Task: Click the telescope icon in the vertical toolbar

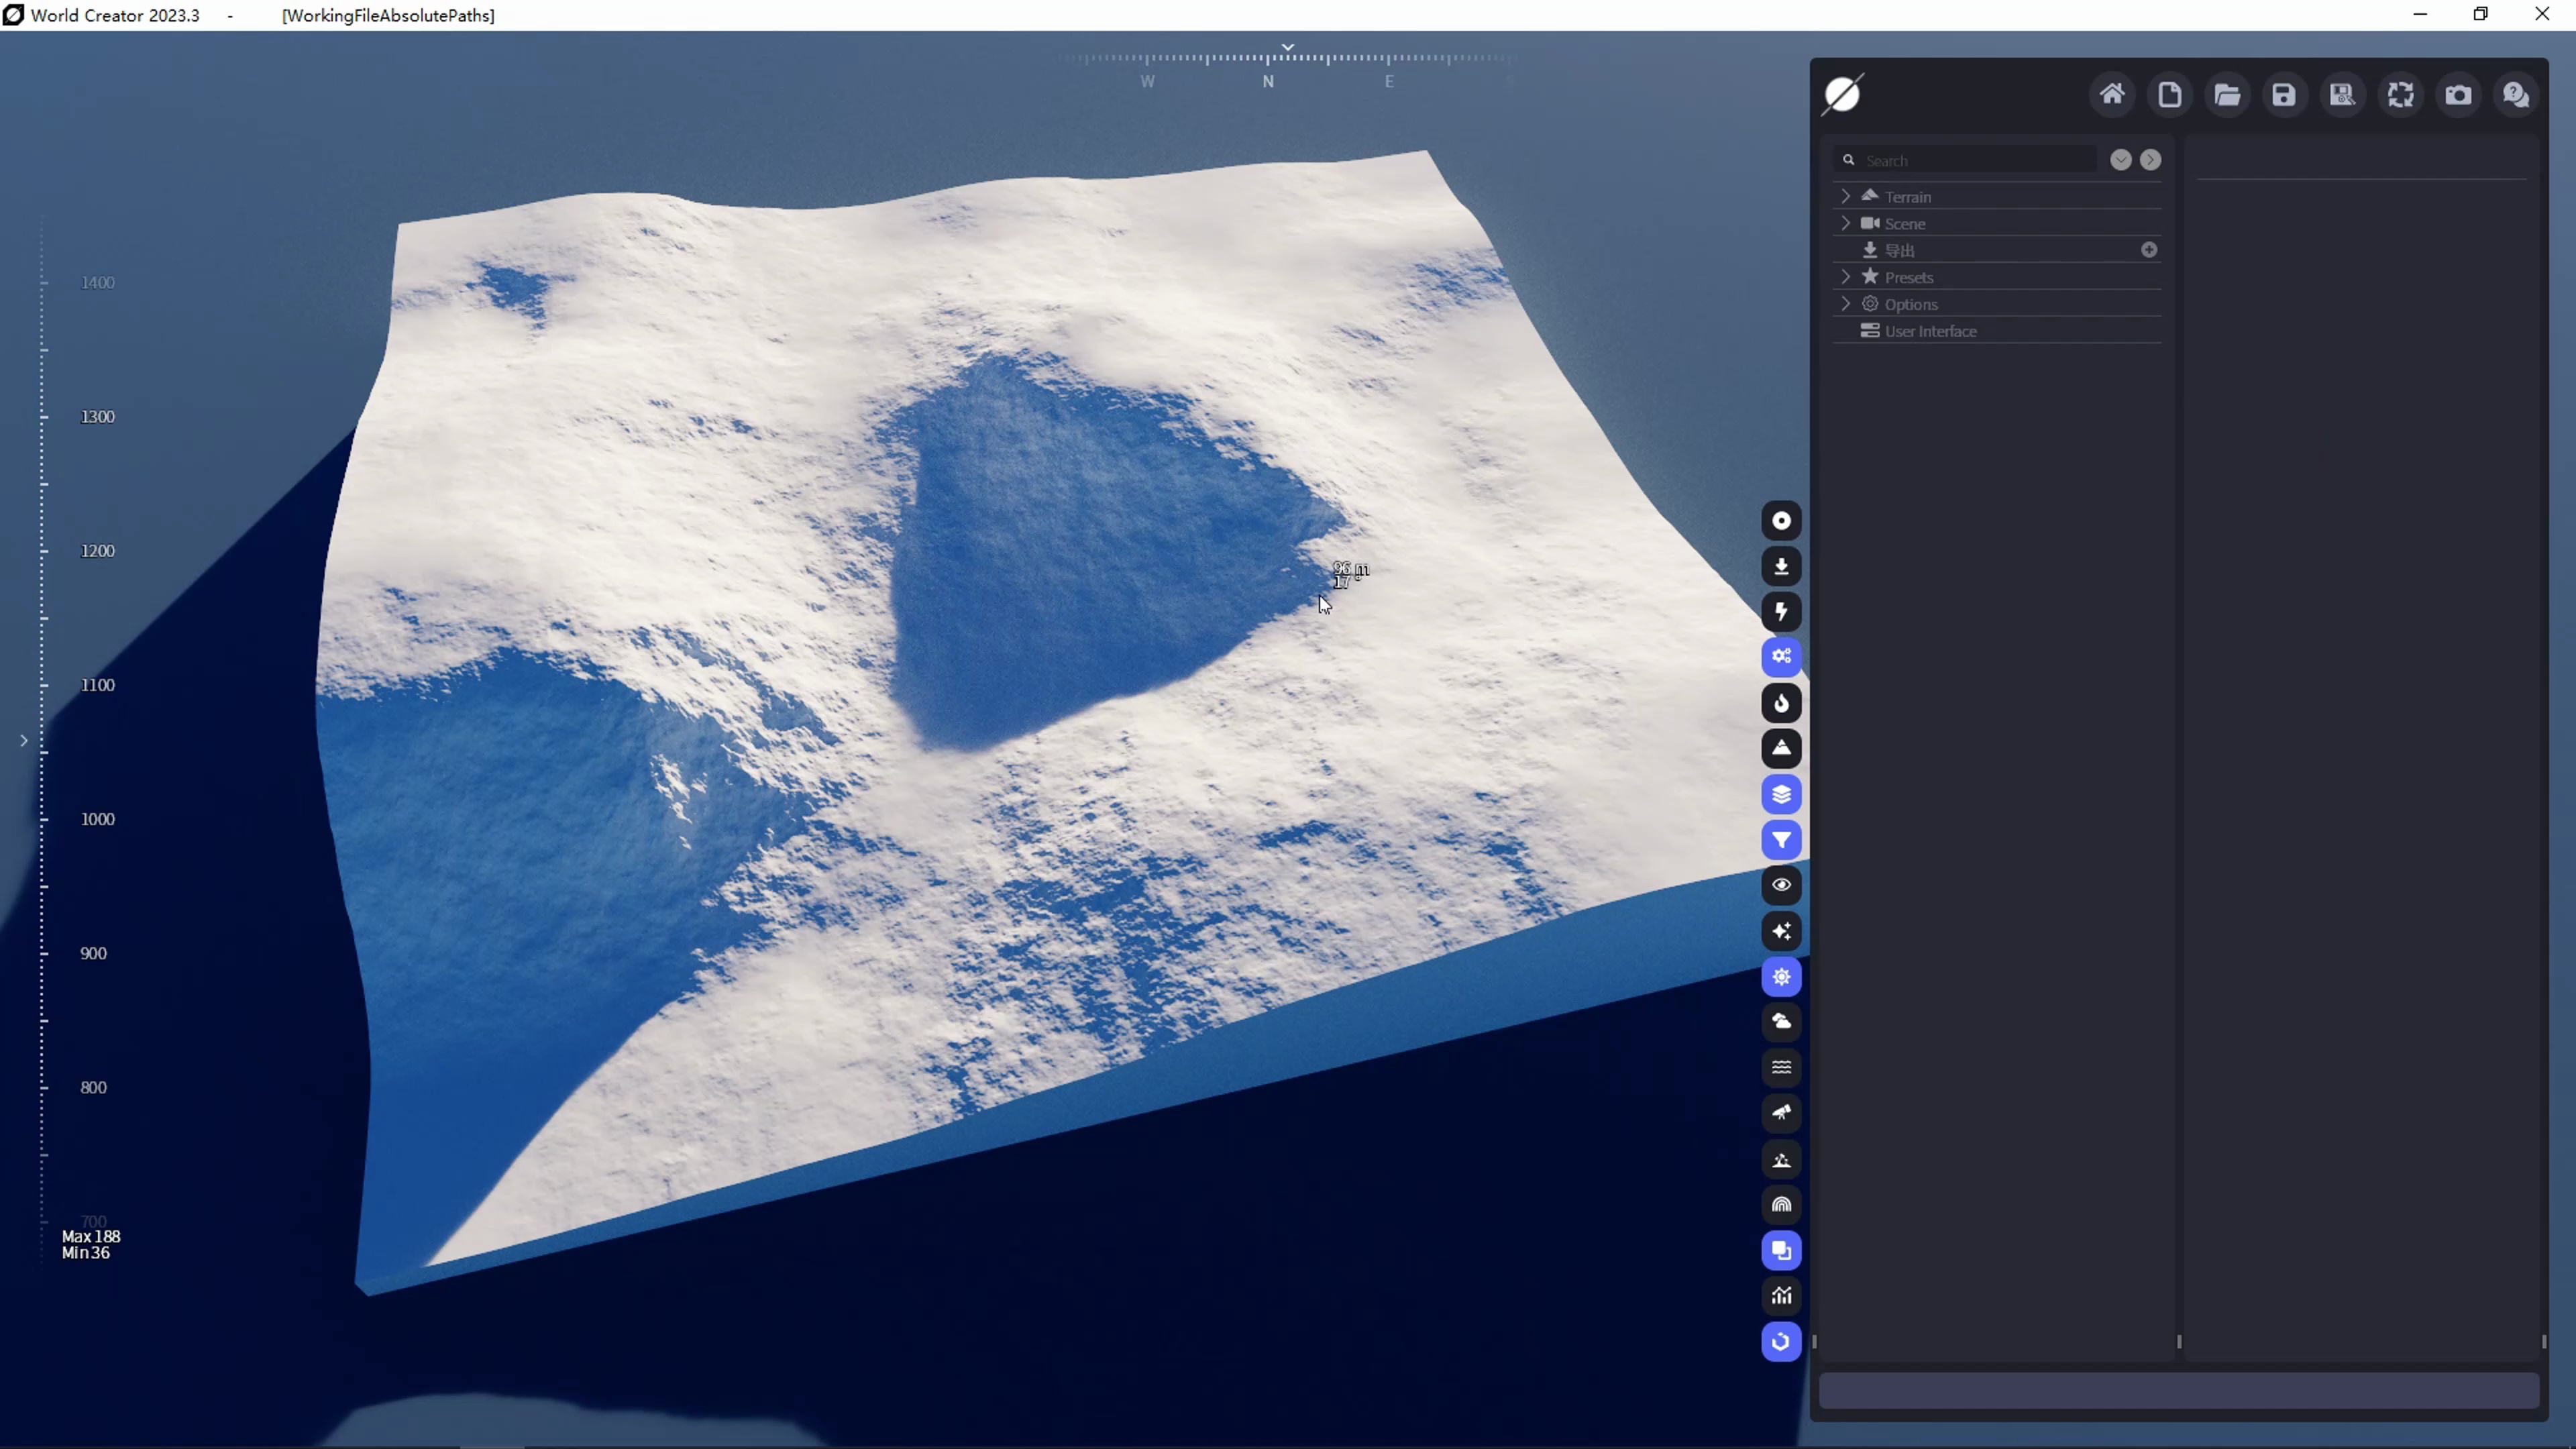Action: tap(1781, 1113)
